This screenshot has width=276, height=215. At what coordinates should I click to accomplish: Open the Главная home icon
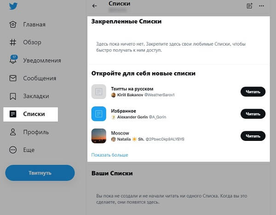13,24
